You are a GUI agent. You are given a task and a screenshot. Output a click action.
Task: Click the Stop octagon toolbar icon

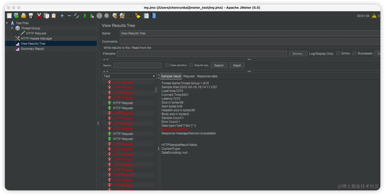coord(99,16)
